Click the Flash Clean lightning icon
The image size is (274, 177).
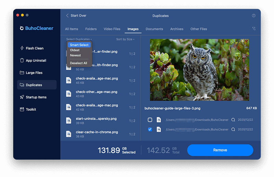pos(22,48)
